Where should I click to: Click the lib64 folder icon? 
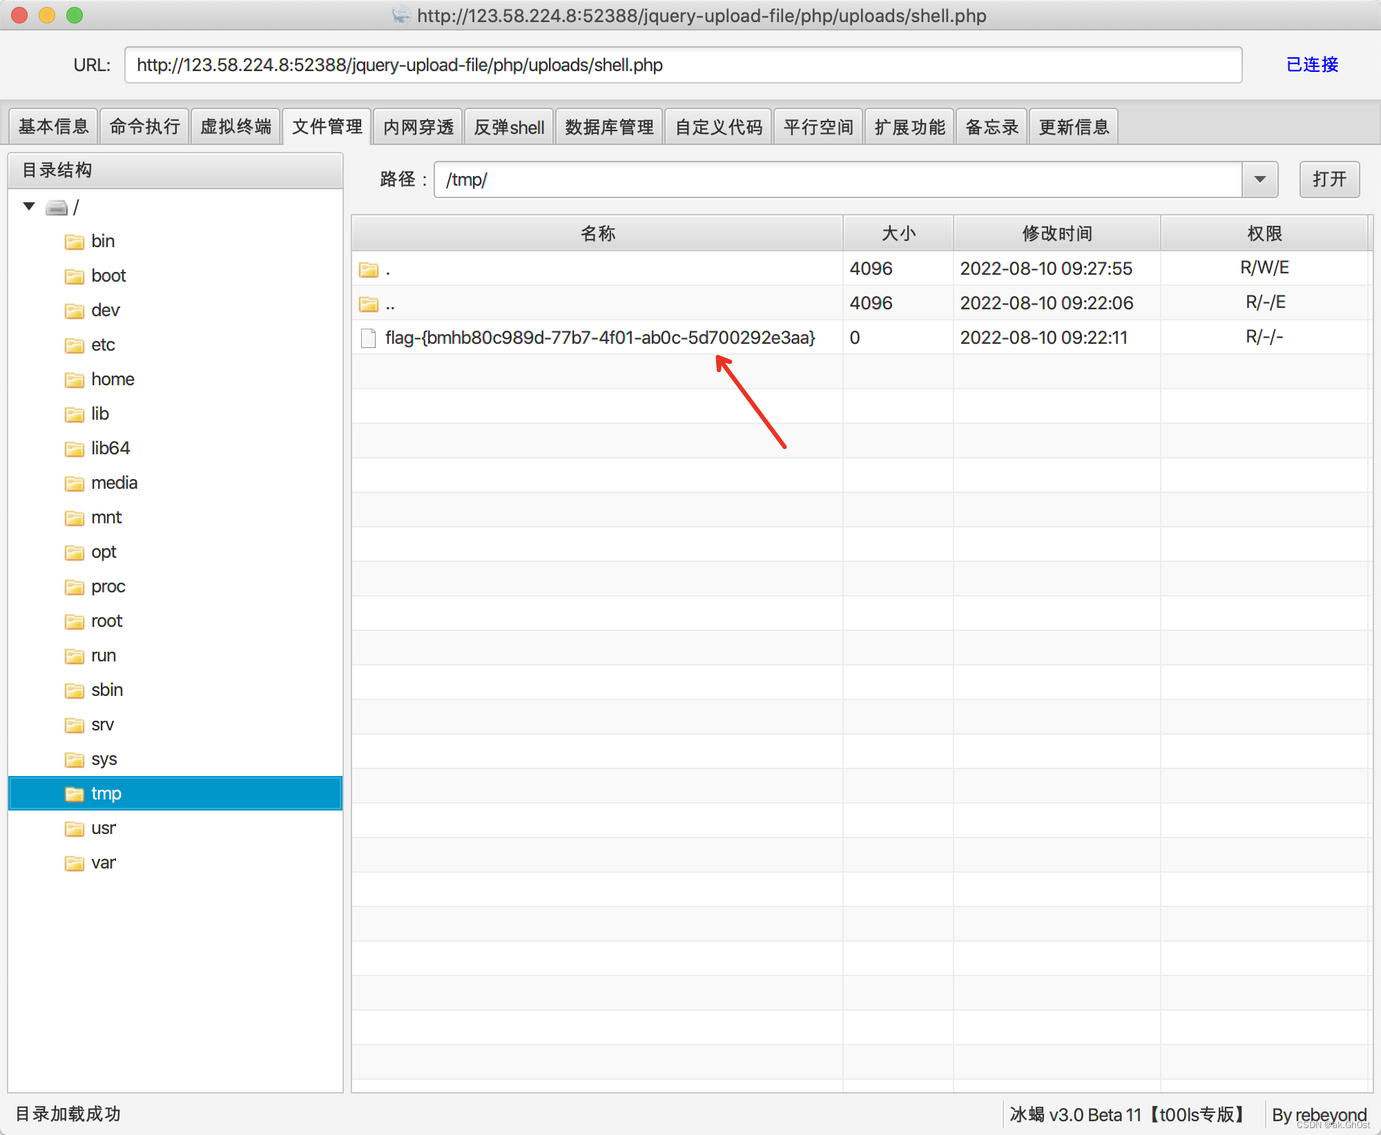click(74, 449)
